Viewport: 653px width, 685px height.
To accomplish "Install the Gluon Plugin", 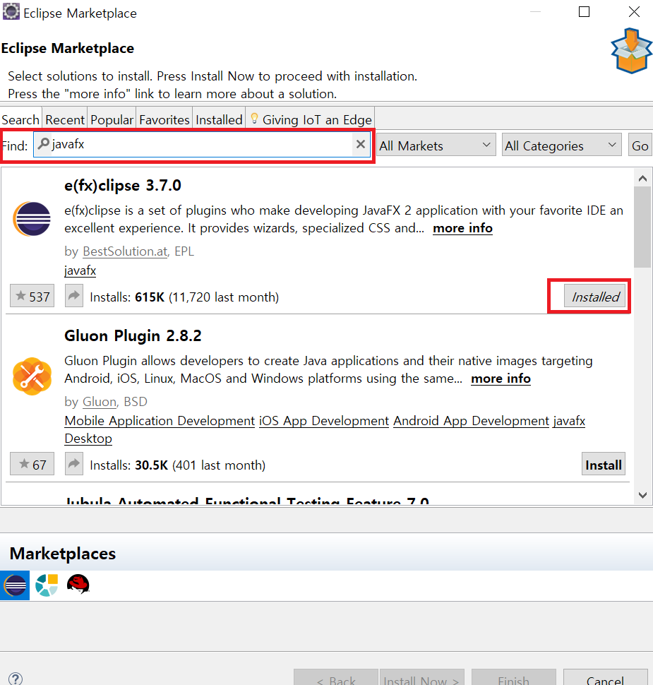I will (603, 464).
